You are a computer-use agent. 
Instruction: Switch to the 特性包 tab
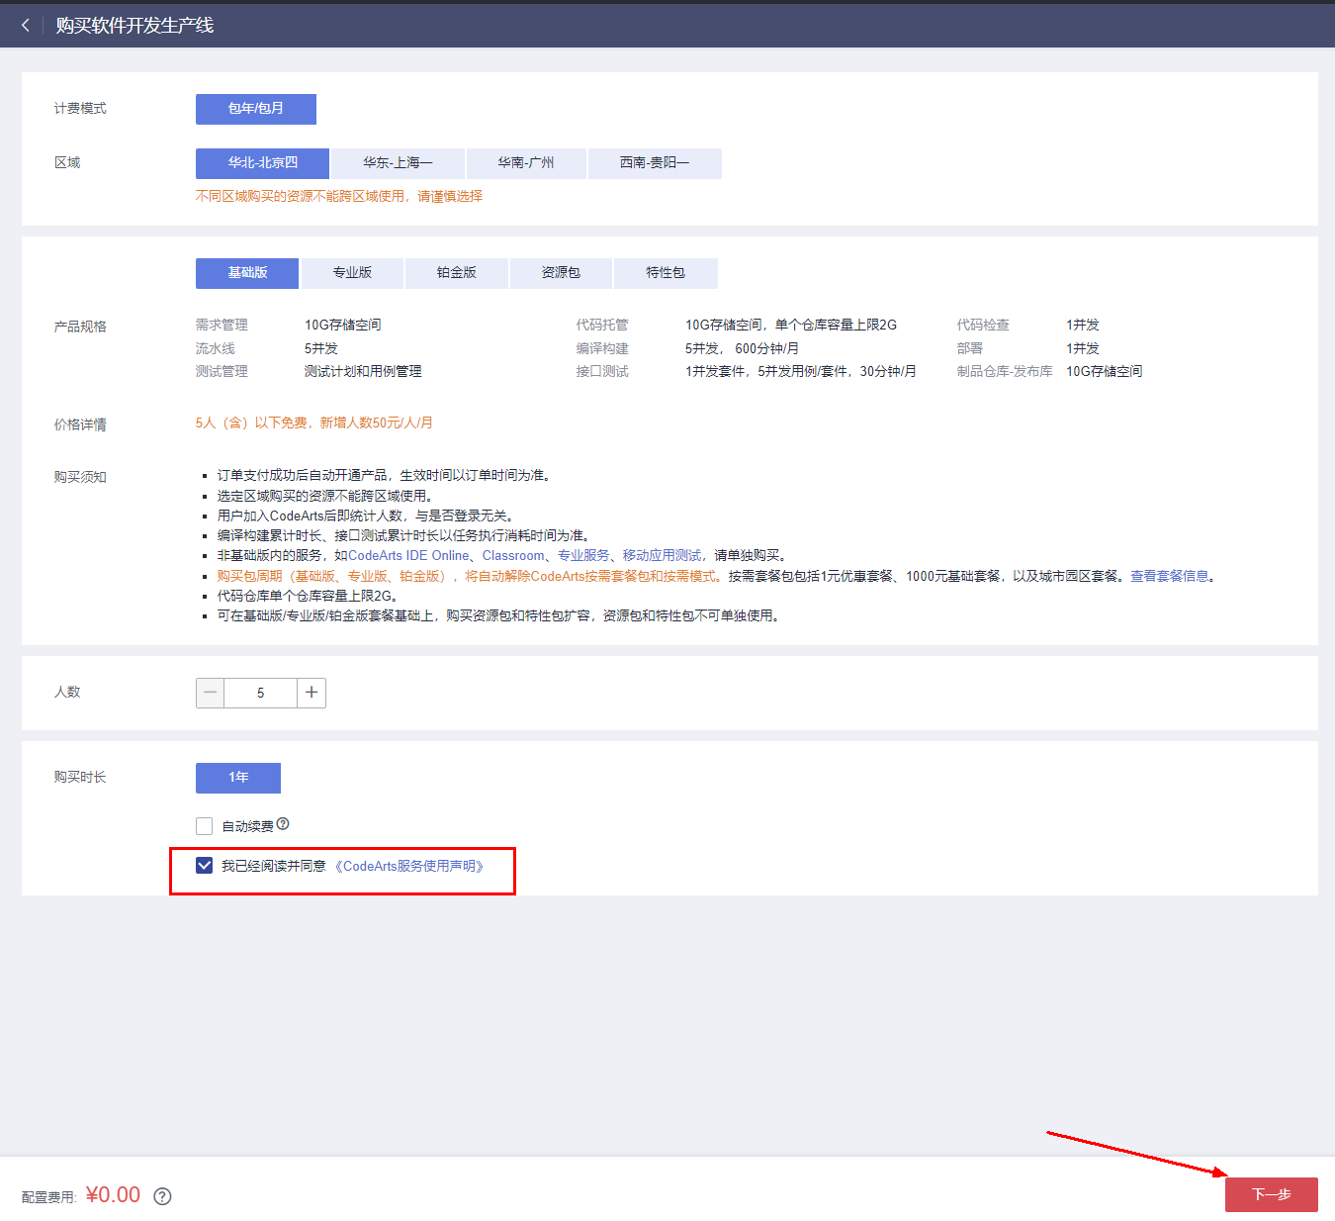(x=666, y=273)
